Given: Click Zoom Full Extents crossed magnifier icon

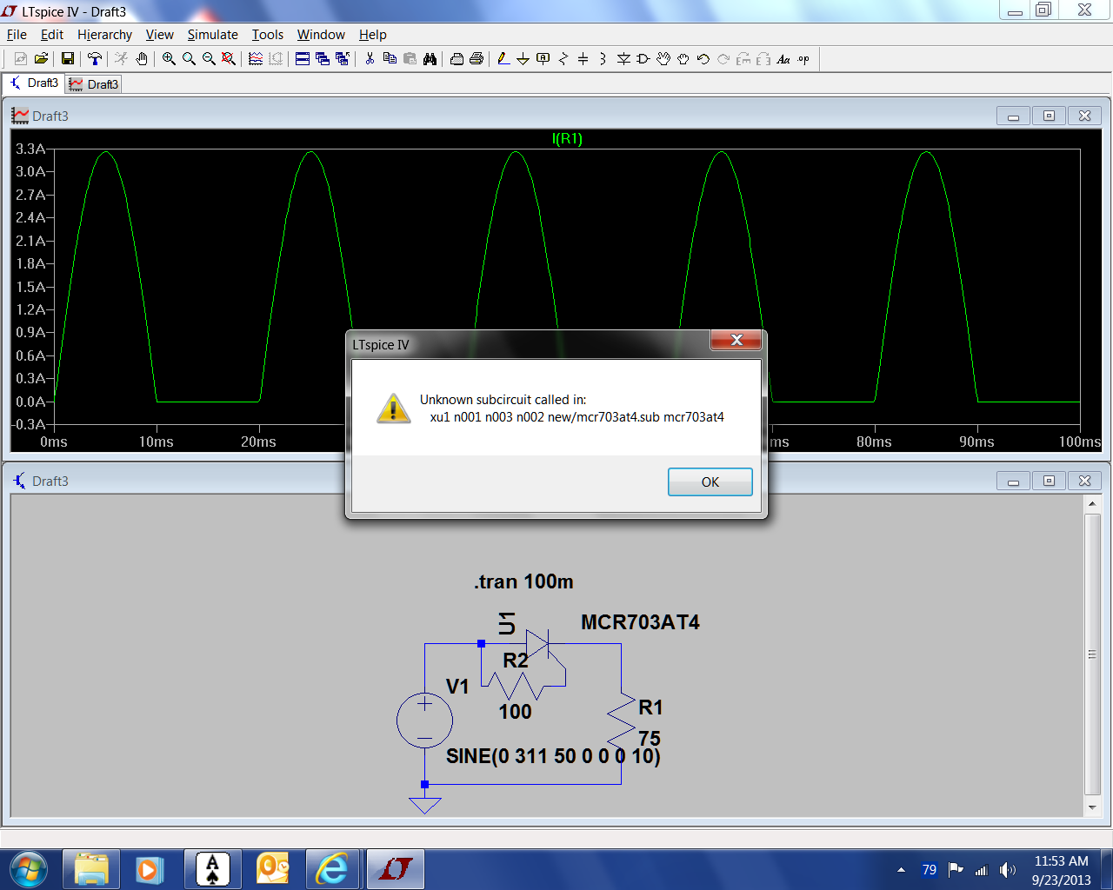Looking at the screenshot, I should (229, 59).
